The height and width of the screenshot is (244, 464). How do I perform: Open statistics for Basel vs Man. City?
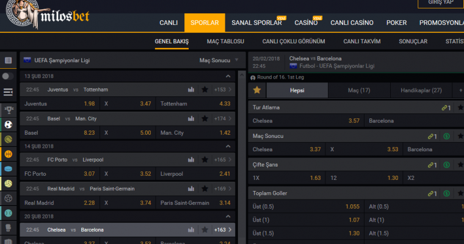pos(191,118)
